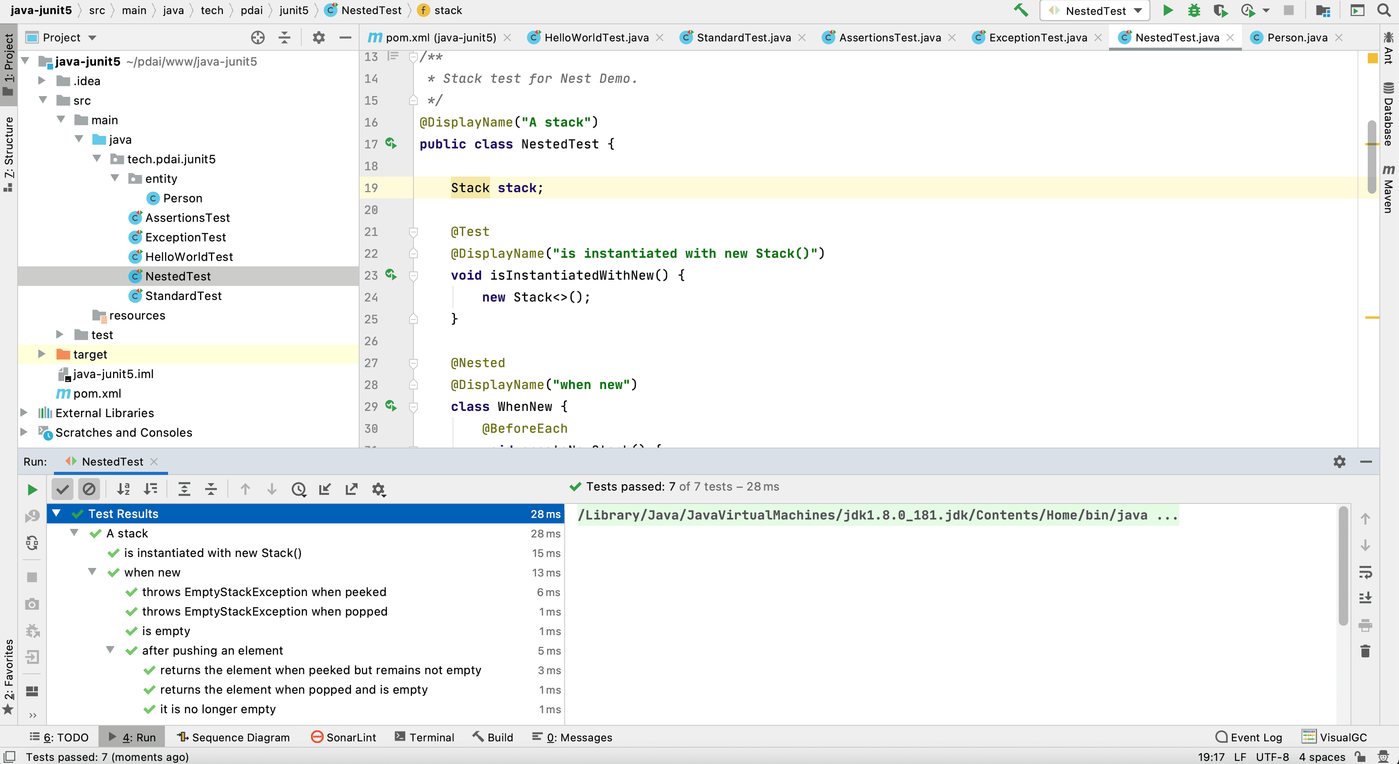Collapse the 'when new' test node
The height and width of the screenshot is (764, 1399).
92,572
